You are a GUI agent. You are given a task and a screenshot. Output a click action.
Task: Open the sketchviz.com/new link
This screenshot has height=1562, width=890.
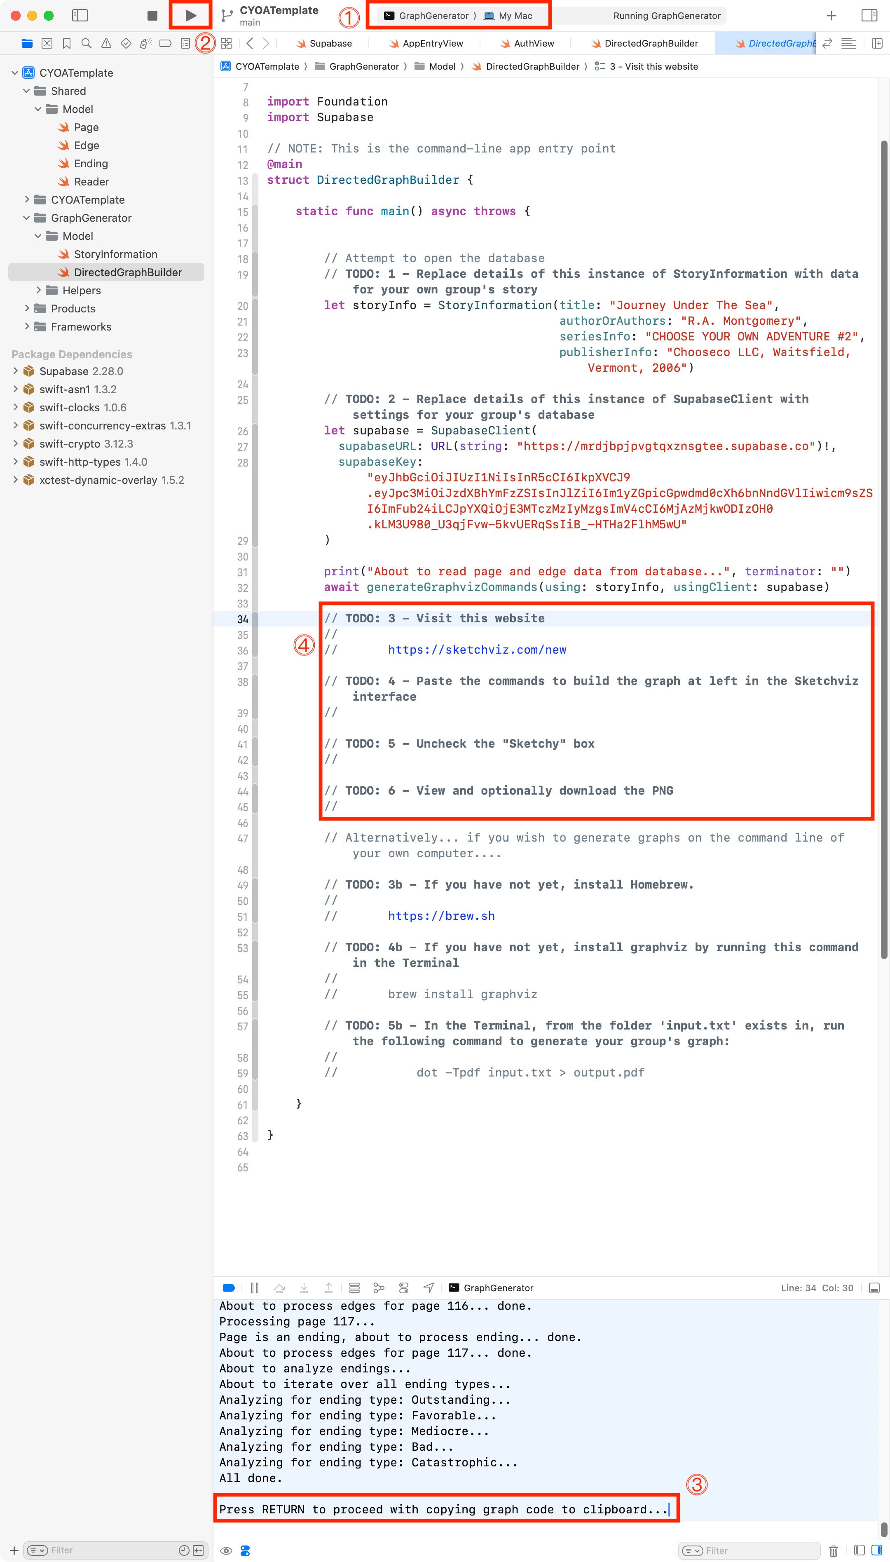coord(477,649)
